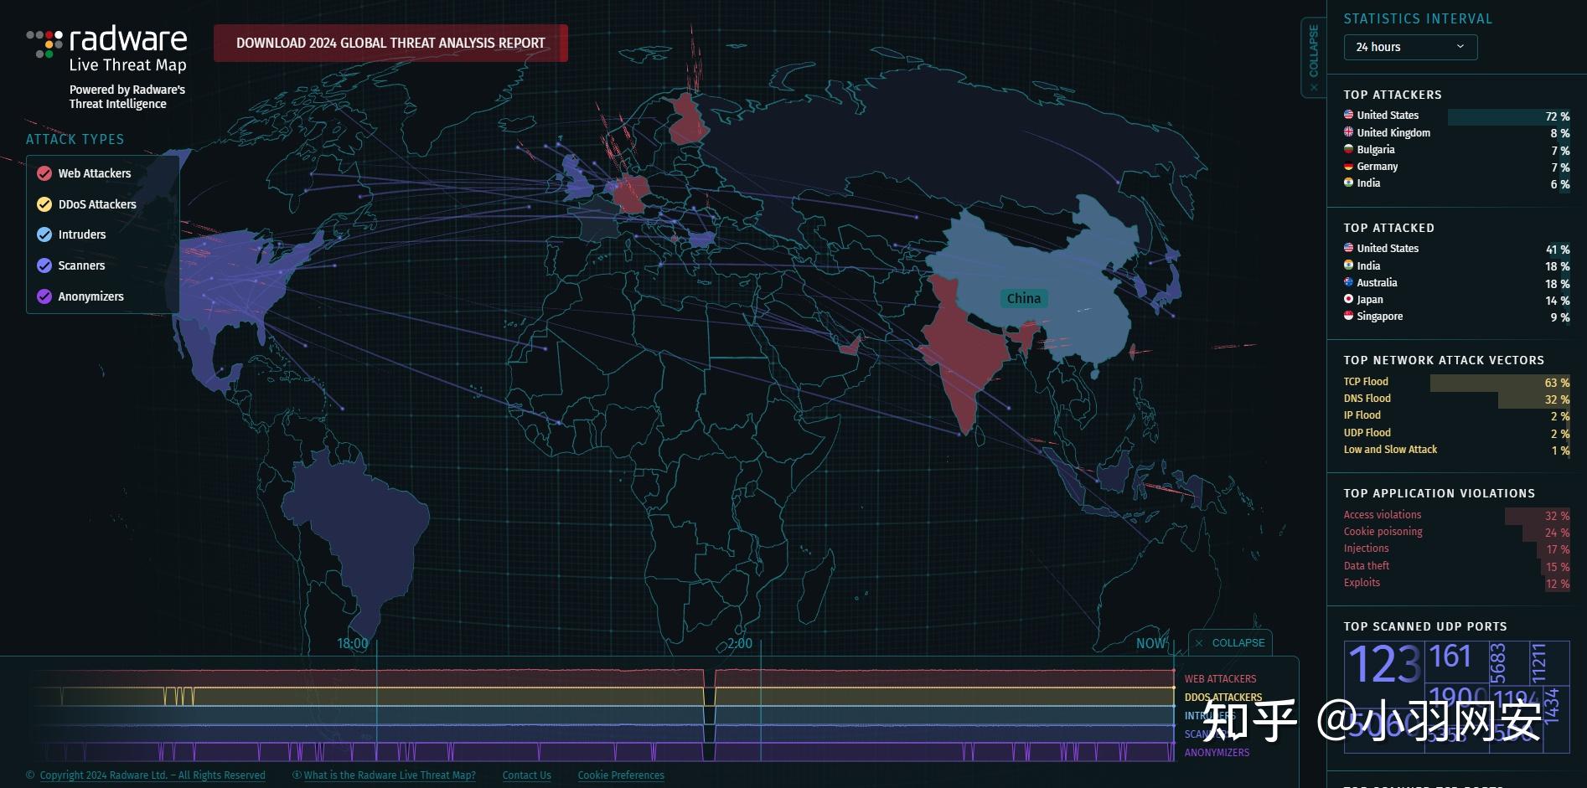
Task: Click the United States flag under Top Attackers
Action: [1348, 115]
